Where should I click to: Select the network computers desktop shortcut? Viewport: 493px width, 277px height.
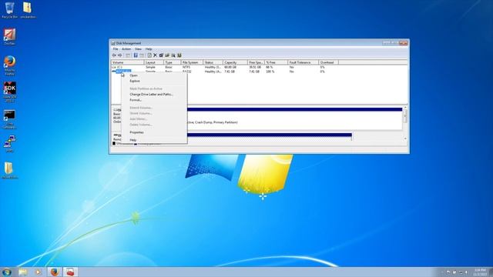pyautogui.click(x=9, y=144)
